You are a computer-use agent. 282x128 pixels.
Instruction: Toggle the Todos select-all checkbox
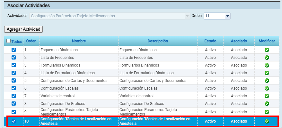9,41
